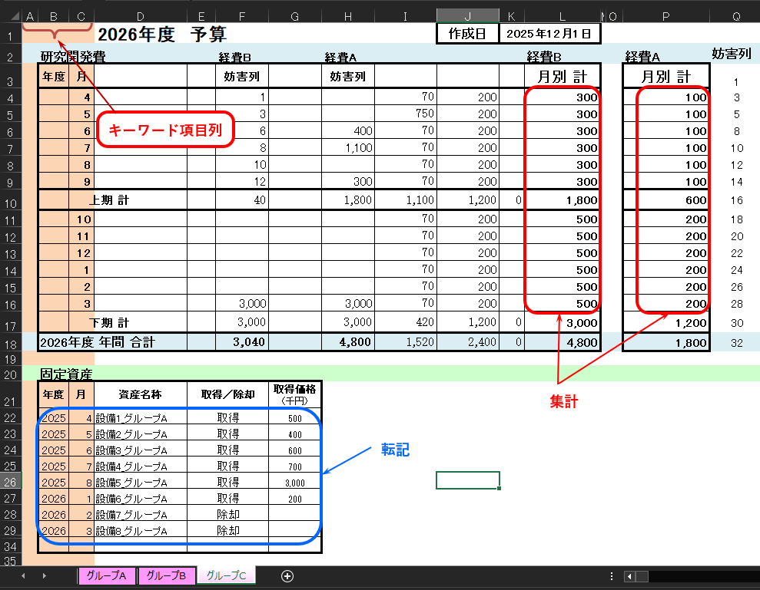Add a new sheet with plus icon
The height and width of the screenshot is (590, 760).
click(x=287, y=576)
